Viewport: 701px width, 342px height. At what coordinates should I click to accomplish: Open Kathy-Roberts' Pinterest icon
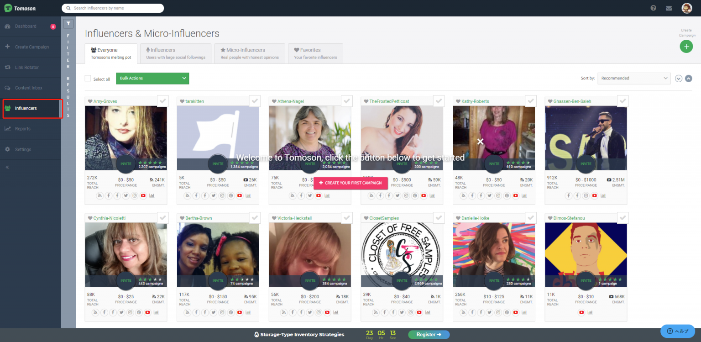click(x=507, y=195)
